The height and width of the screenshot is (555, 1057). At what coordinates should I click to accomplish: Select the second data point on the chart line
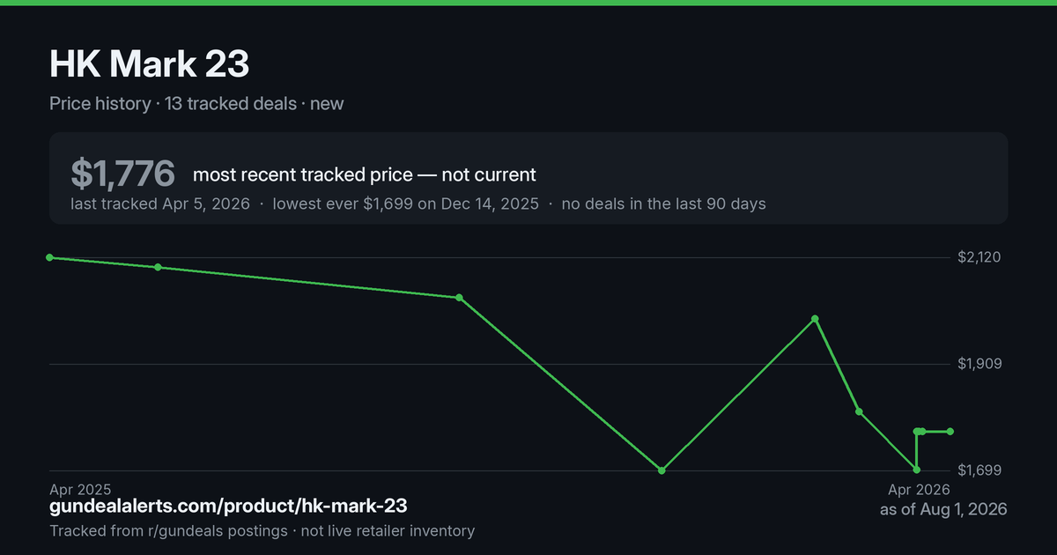click(158, 267)
